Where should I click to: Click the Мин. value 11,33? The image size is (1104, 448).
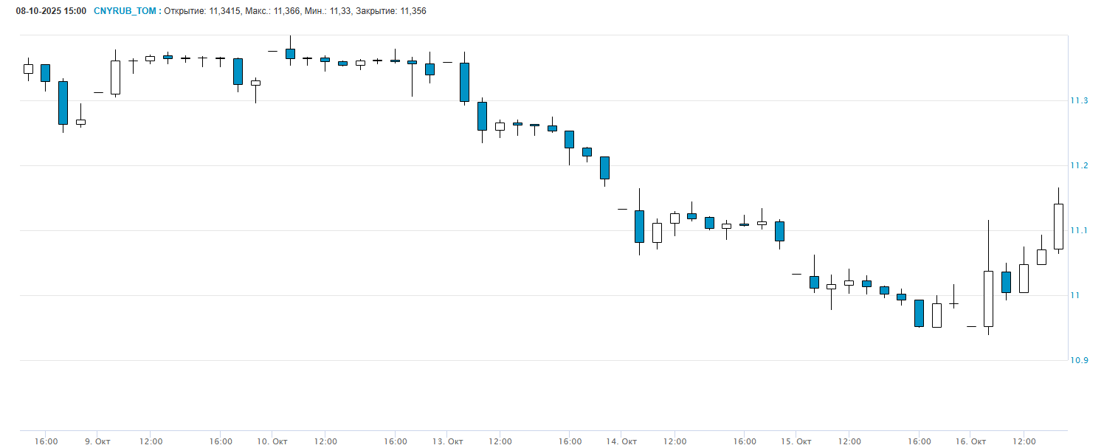pyautogui.click(x=339, y=11)
